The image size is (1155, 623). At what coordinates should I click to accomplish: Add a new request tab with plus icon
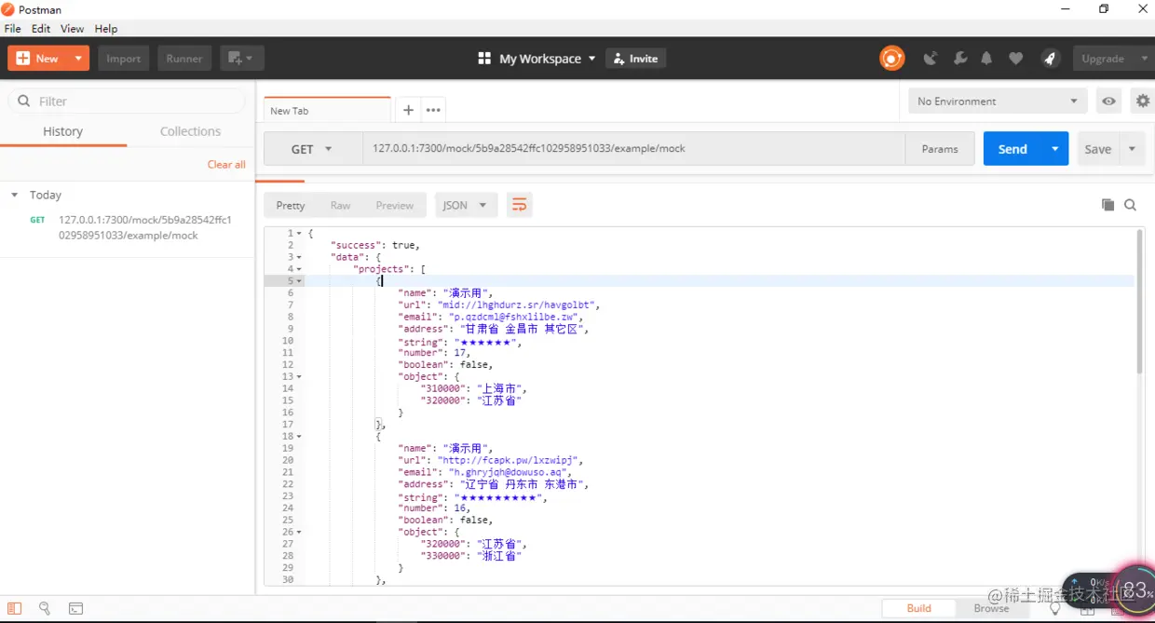[x=408, y=110]
